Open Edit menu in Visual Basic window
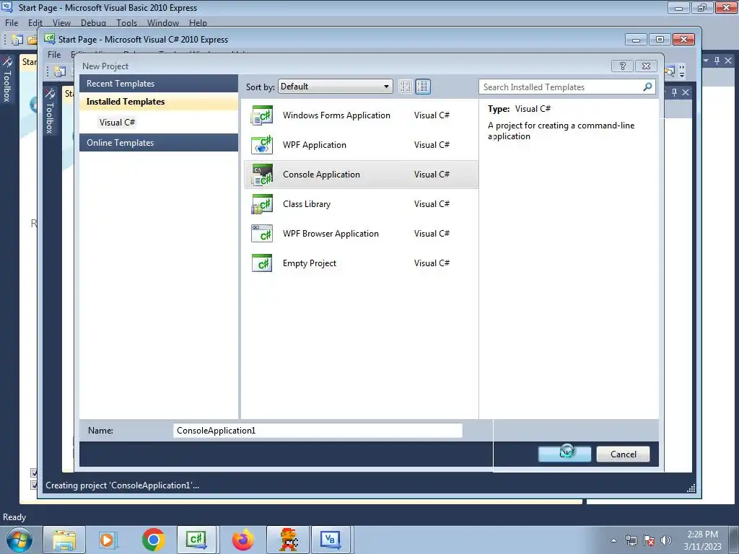Image resolution: width=739 pixels, height=554 pixels. [x=35, y=22]
